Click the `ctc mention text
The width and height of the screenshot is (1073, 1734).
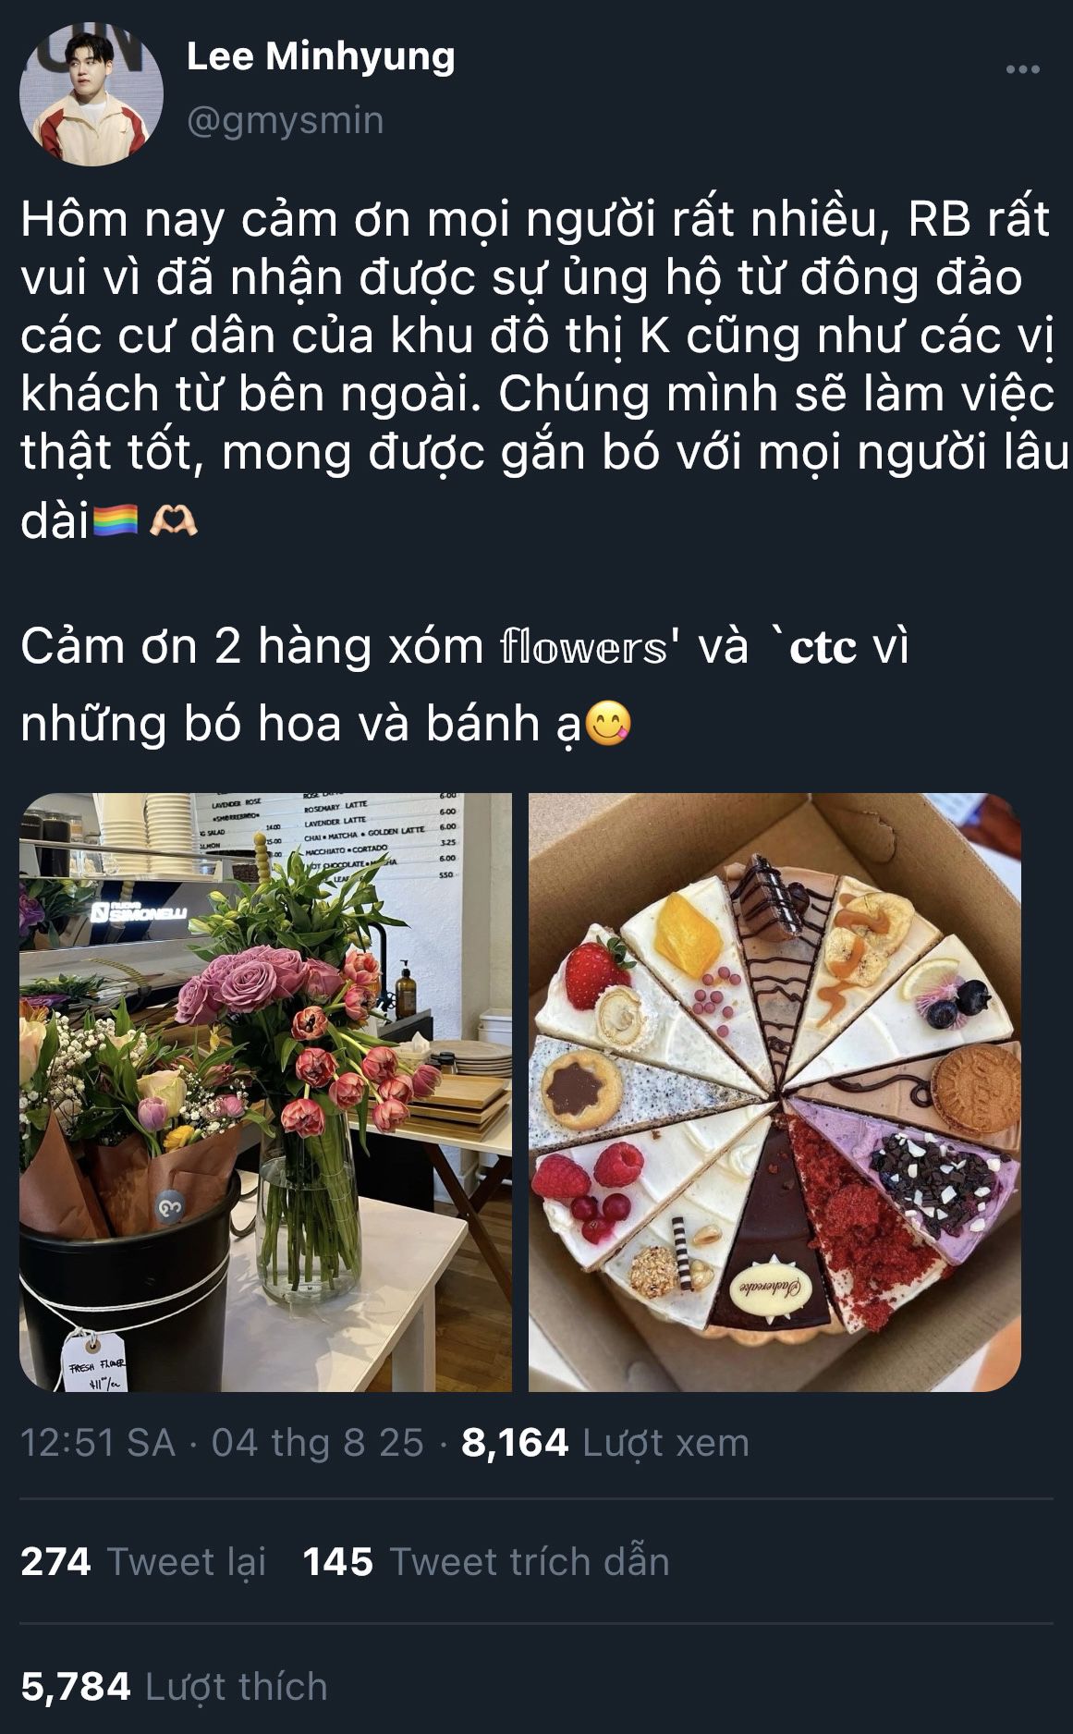click(x=814, y=646)
